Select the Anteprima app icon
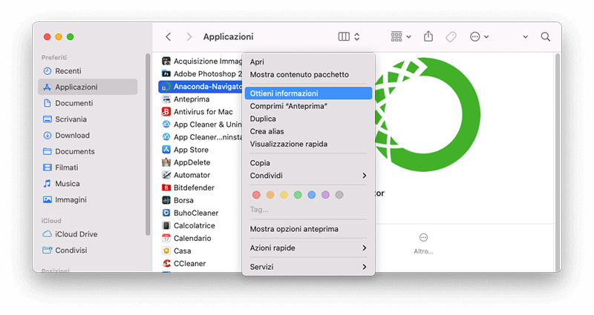594x315 pixels. [x=166, y=99]
